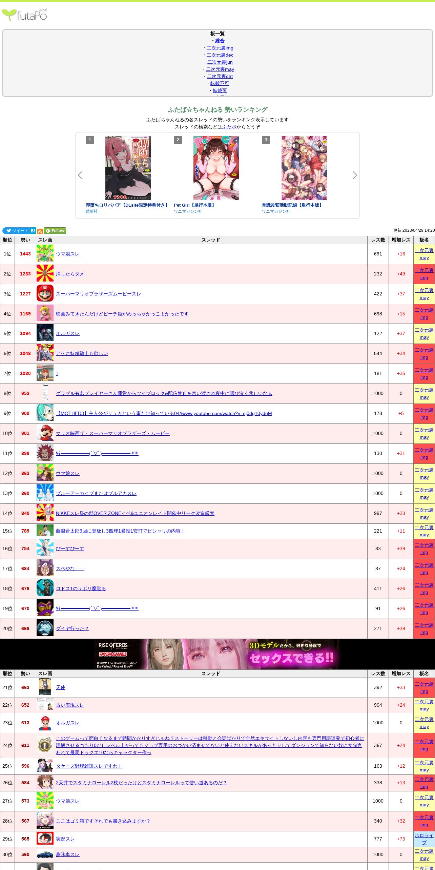435x870 pixels.
Task: Show next carousel items with right arrow
Action: [x=355, y=175]
